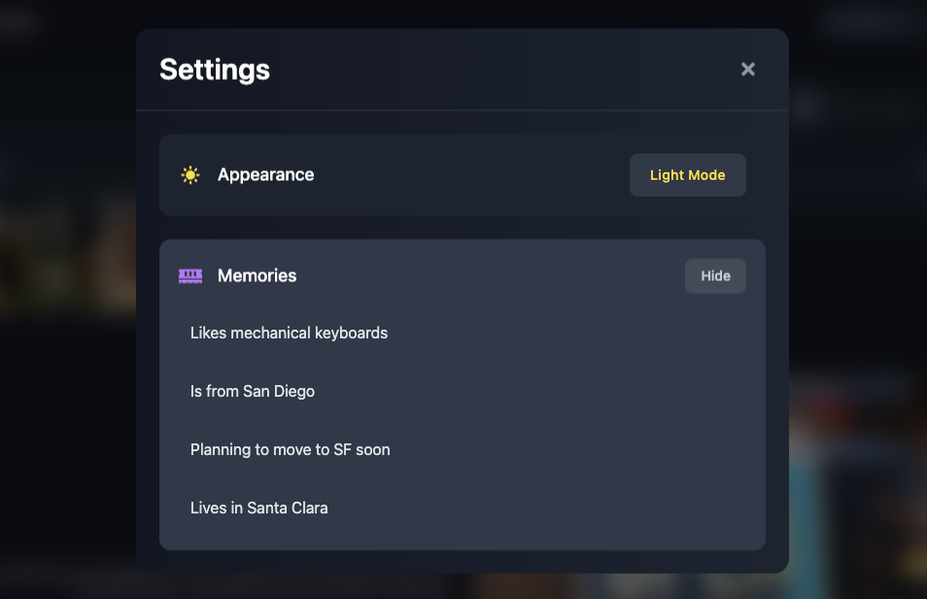Click the Settings heading text
Screen dimensions: 927x599
tap(215, 70)
